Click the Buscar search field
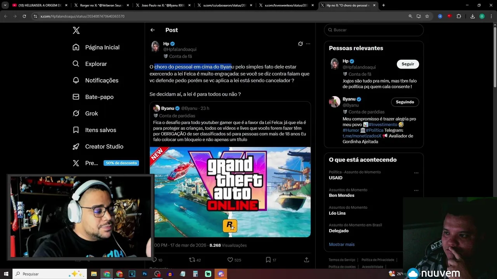 point(374,30)
